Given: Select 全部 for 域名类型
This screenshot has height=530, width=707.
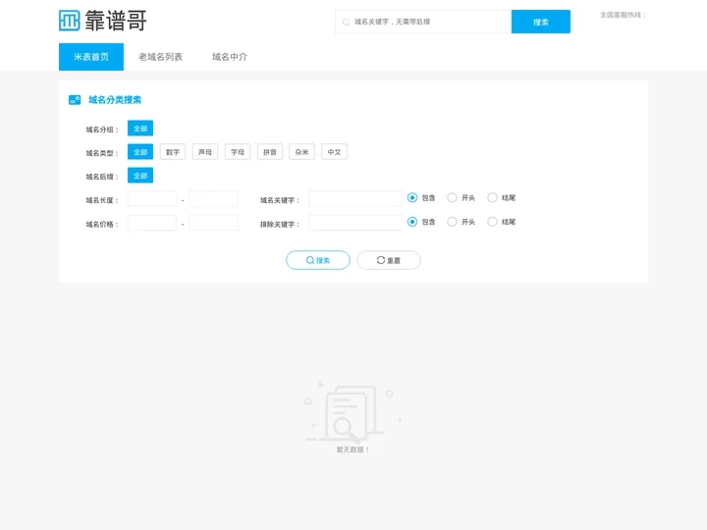Looking at the screenshot, I should tap(140, 152).
